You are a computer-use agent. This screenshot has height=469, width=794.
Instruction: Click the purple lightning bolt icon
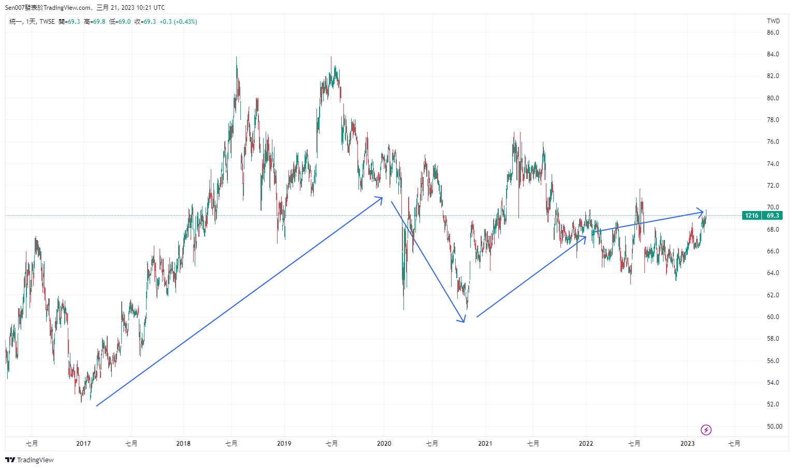pyautogui.click(x=706, y=430)
